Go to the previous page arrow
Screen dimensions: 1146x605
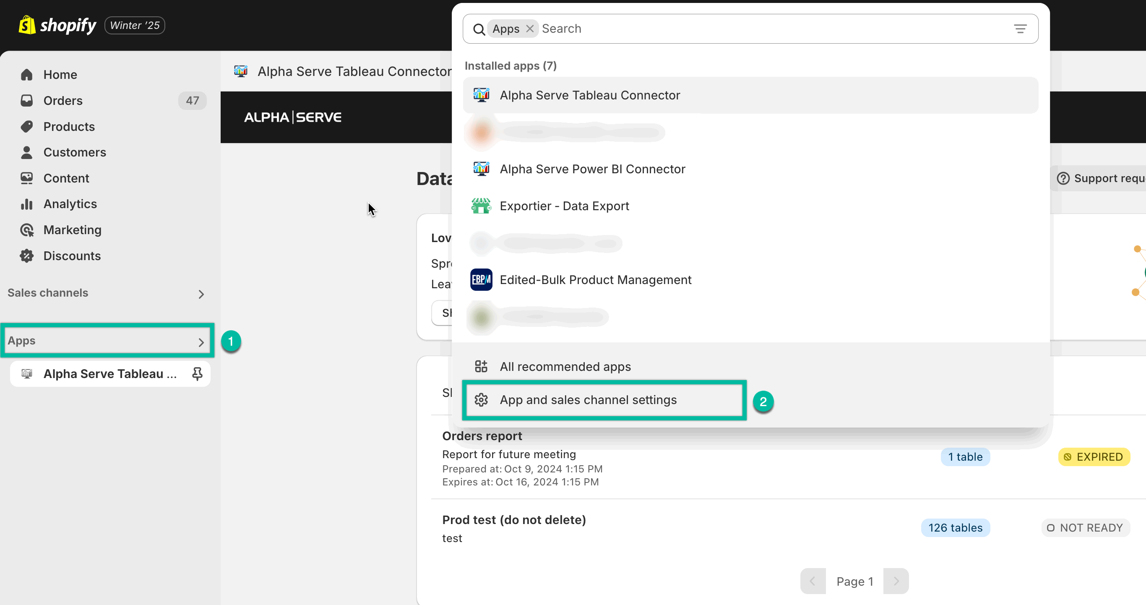[813, 581]
